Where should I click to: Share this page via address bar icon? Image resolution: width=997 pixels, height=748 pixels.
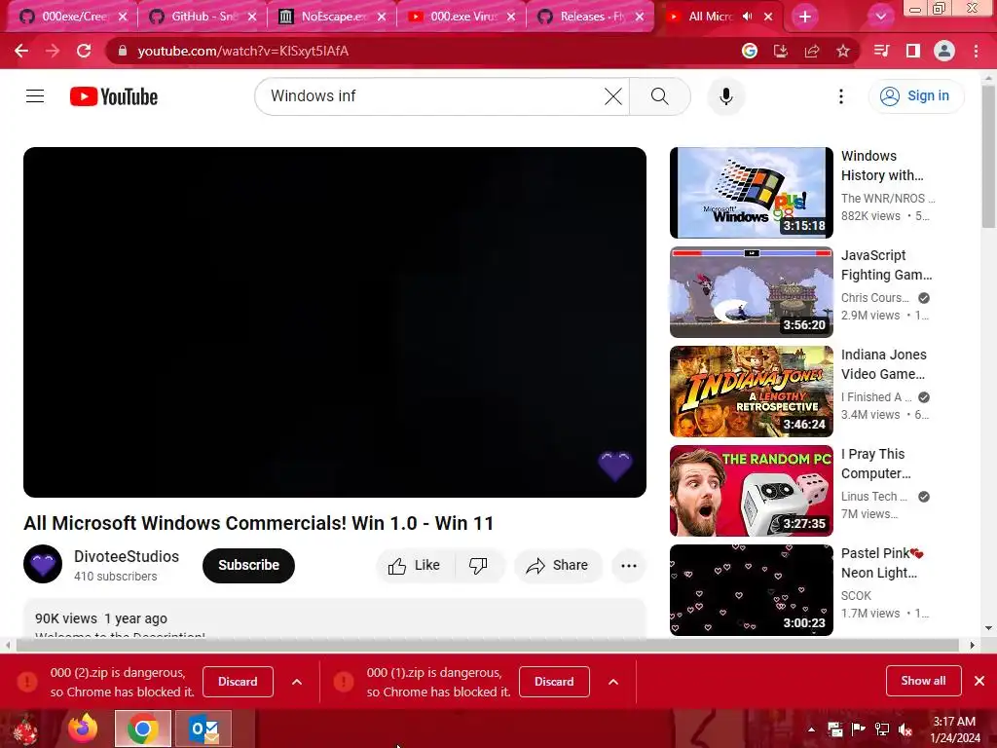(812, 51)
